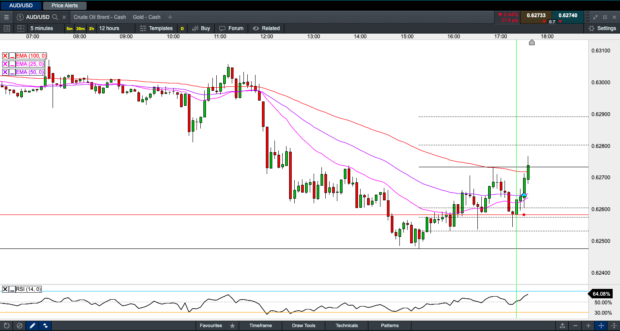
Task: Click the Buy button in toolbar
Action: point(201,28)
